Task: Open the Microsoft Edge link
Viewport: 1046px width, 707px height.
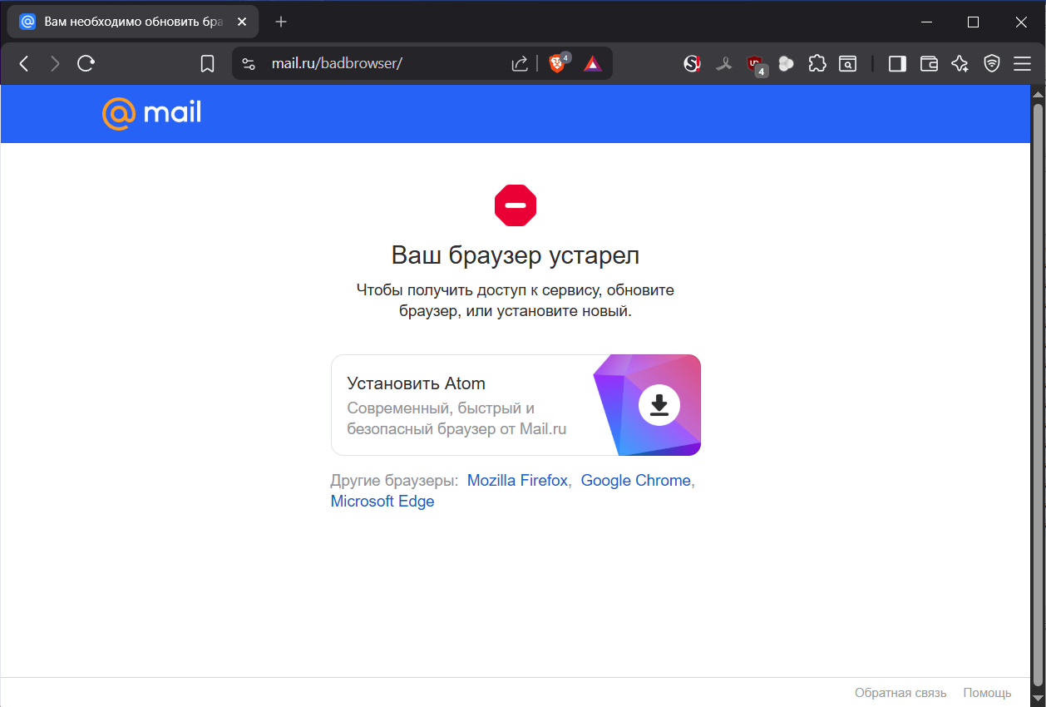Action: pos(382,502)
